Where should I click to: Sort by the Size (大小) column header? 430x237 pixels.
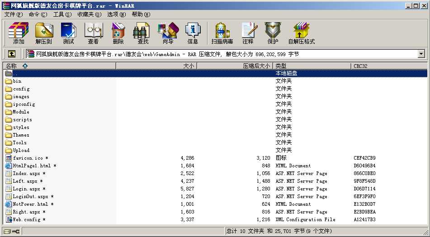click(x=156, y=66)
